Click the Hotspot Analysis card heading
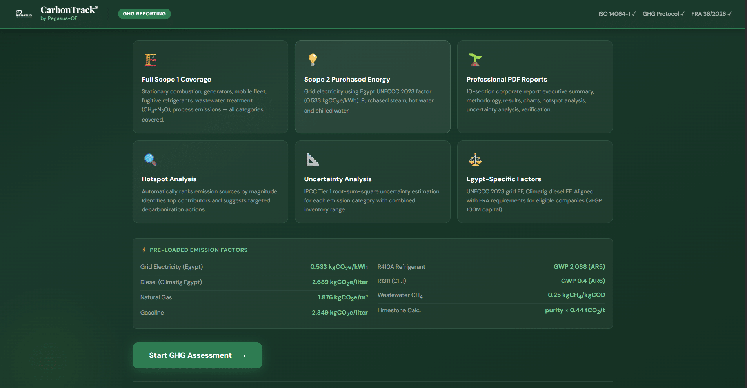This screenshot has width=747, height=388. (169, 179)
